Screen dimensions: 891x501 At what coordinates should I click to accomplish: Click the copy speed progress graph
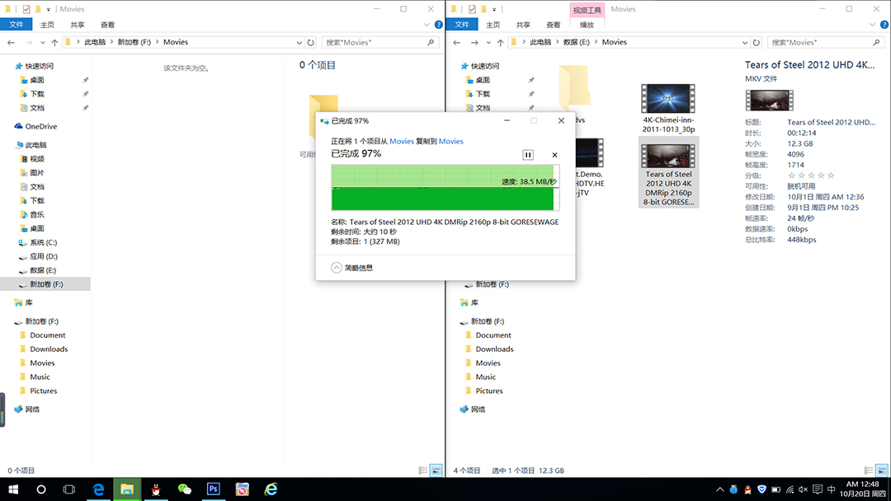(445, 187)
